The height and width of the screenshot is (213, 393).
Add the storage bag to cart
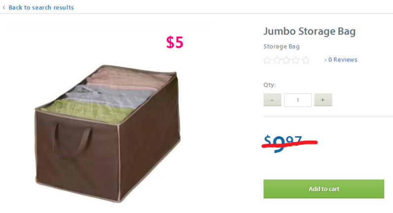pyautogui.click(x=324, y=189)
